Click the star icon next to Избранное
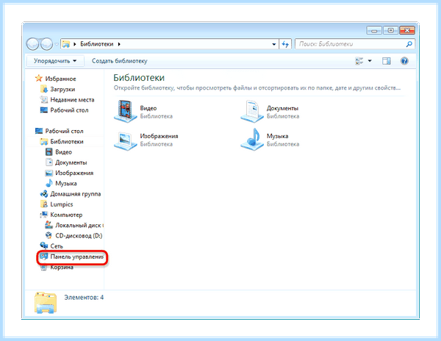 point(39,79)
